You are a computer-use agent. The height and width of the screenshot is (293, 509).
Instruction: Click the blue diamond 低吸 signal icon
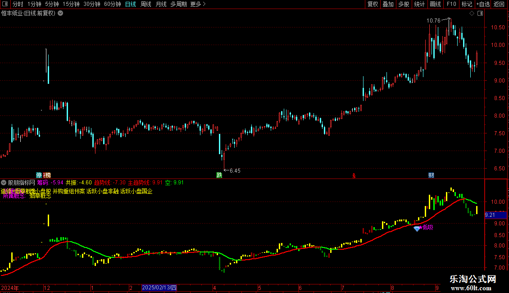pyautogui.click(x=417, y=229)
